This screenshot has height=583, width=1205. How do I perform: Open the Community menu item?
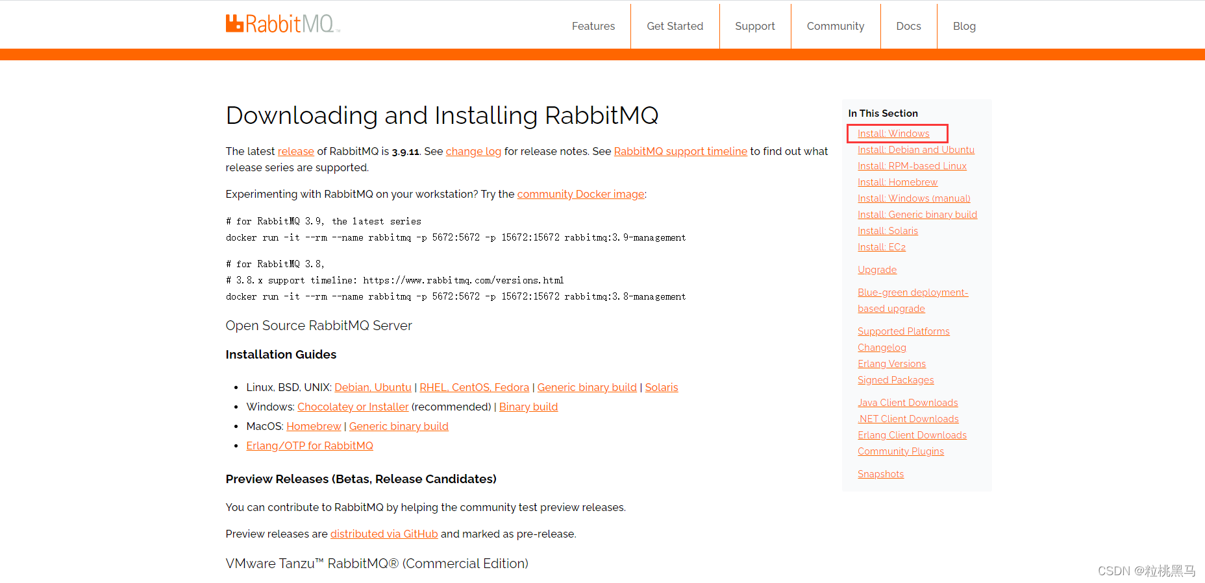[836, 26]
